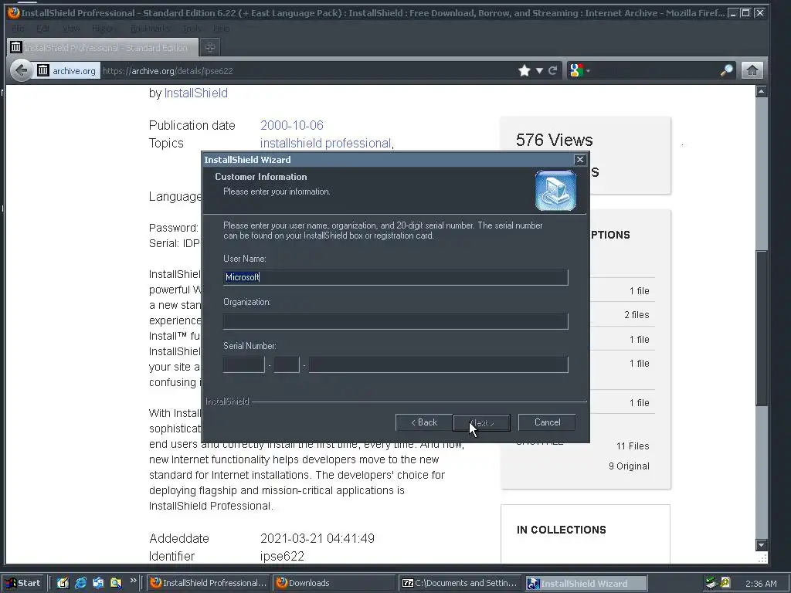Open the Help menu in Firefox
The image size is (791, 593).
tap(221, 29)
